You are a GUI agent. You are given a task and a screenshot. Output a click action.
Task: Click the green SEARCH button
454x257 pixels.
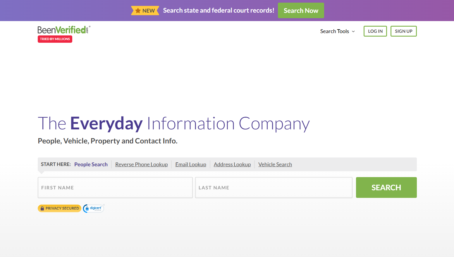pyautogui.click(x=386, y=188)
